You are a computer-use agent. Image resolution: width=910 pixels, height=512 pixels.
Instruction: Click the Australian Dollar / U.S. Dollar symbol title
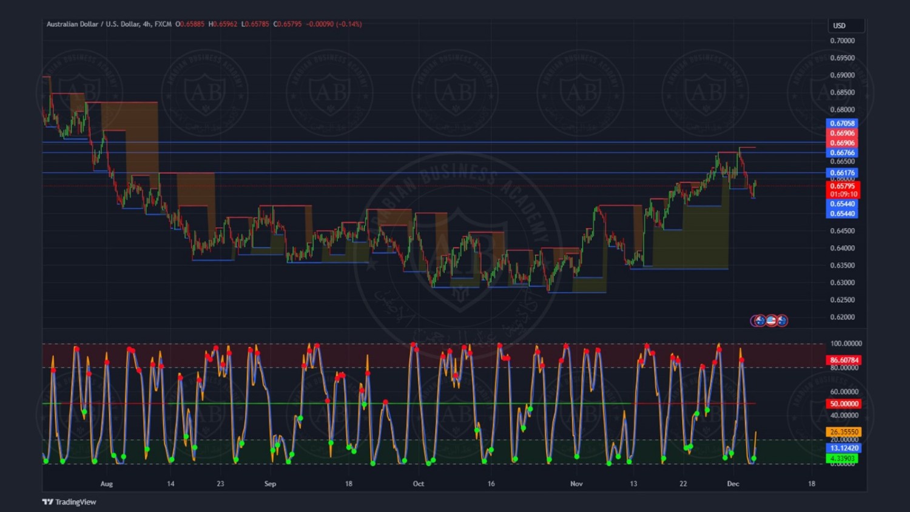(93, 24)
